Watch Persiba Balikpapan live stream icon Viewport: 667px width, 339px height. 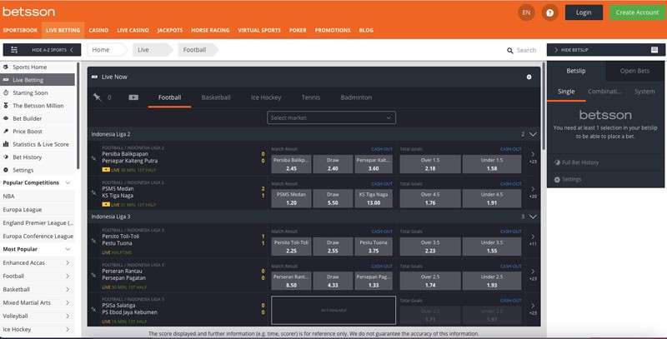click(x=106, y=170)
